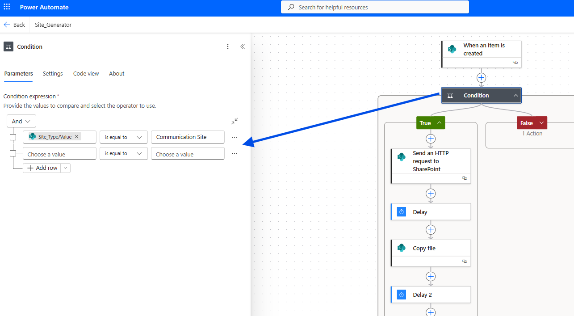This screenshot has height=316, width=574.
Task: Click the Search for helpful resources box
Action: (375, 7)
